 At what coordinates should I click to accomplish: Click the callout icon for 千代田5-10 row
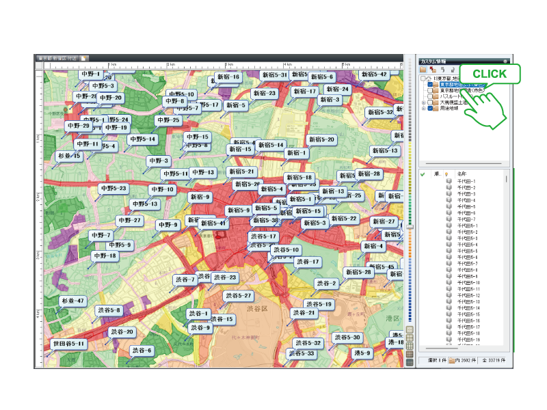coord(449,283)
